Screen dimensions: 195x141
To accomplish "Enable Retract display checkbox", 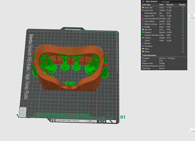I will (183, 43).
